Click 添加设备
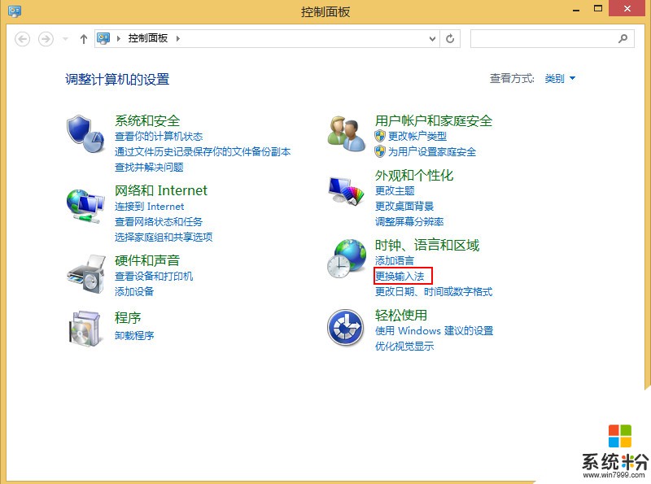The height and width of the screenshot is (484, 651). (x=134, y=291)
